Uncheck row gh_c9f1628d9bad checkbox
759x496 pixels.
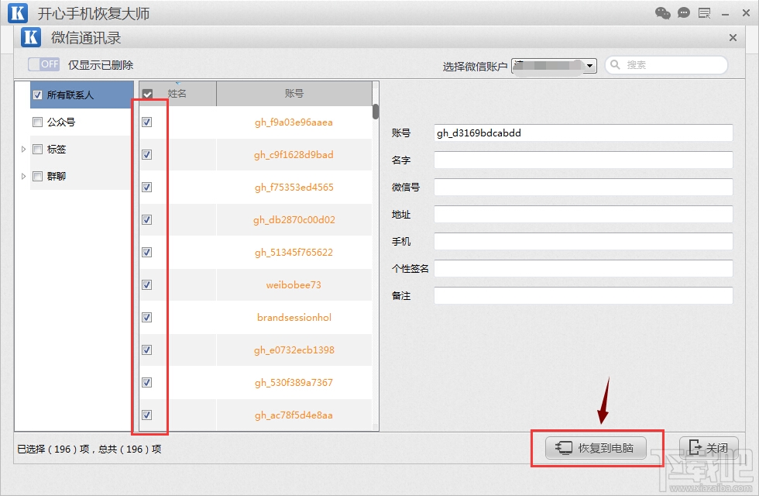point(147,154)
